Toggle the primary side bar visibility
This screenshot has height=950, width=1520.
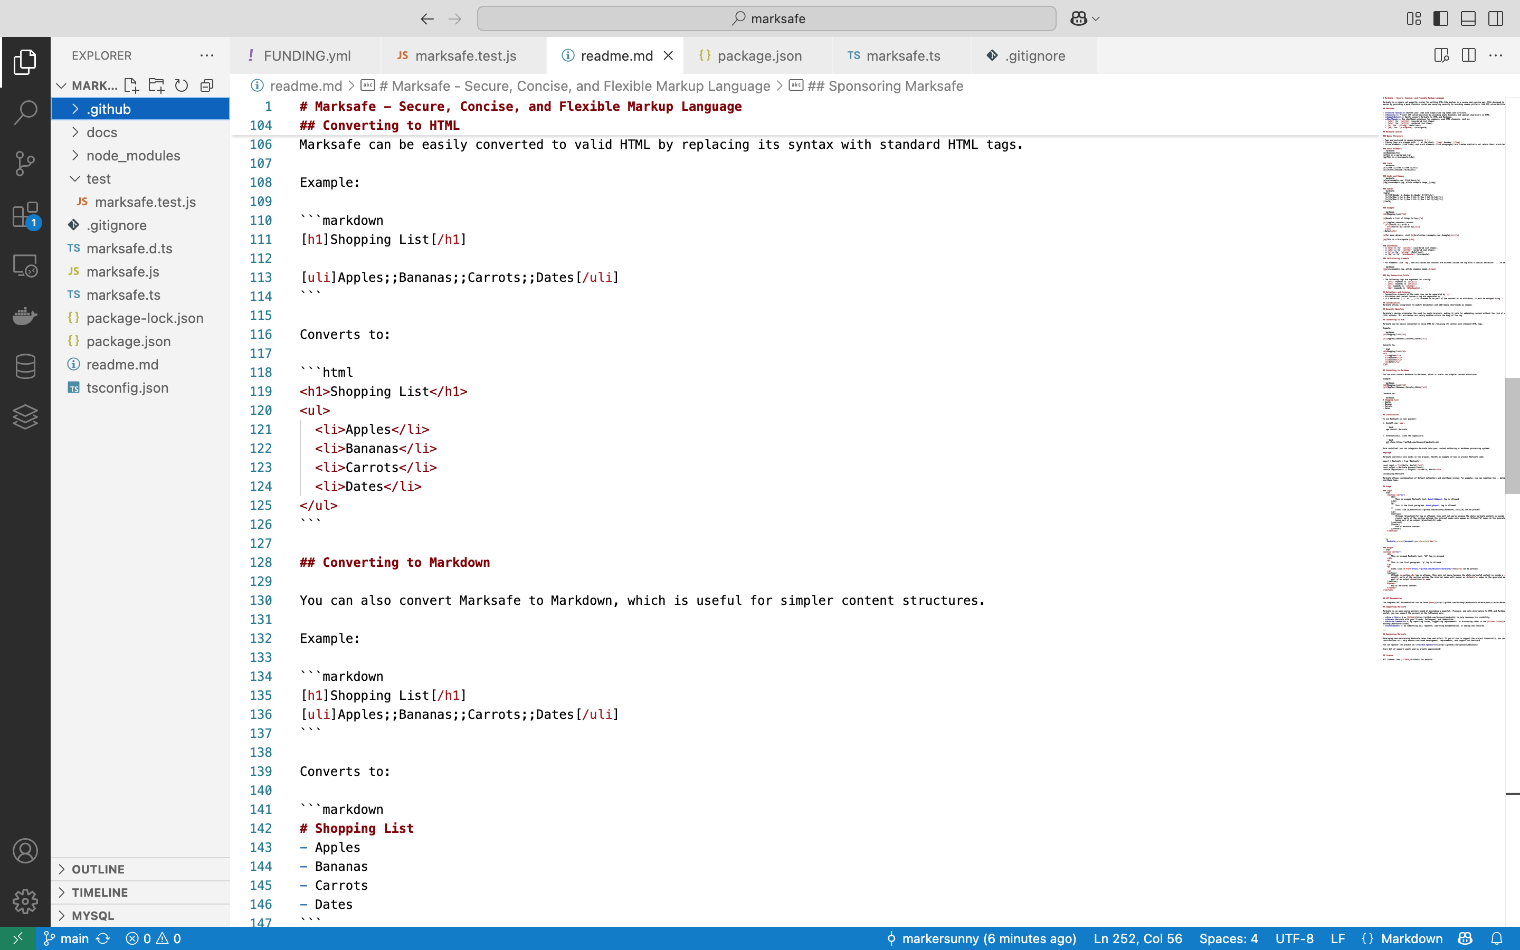coord(1441,18)
